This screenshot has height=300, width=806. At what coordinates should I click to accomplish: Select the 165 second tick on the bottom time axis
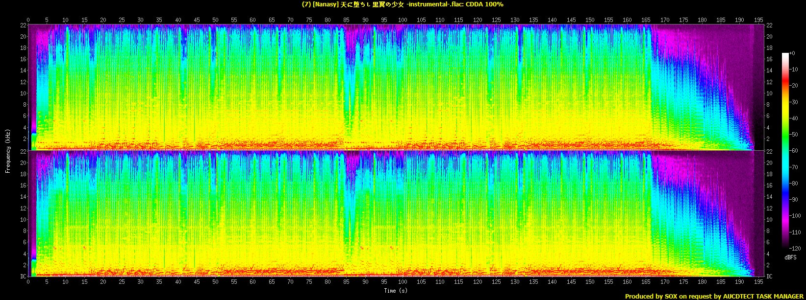click(x=646, y=282)
